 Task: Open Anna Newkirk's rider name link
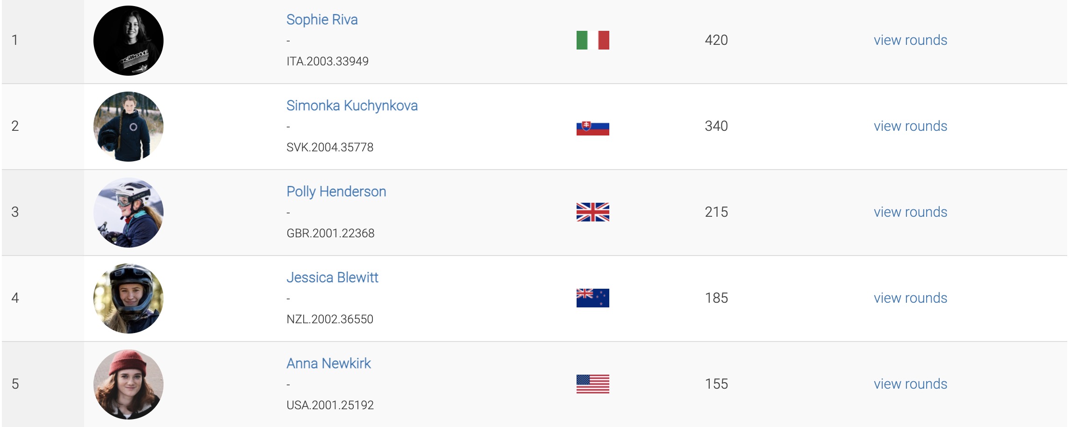tap(328, 363)
